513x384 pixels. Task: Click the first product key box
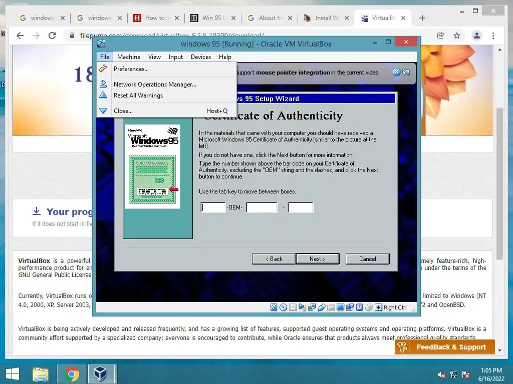213,207
